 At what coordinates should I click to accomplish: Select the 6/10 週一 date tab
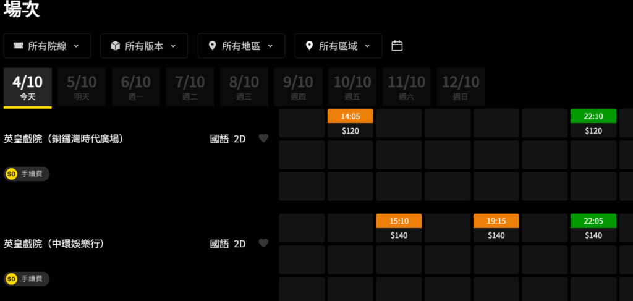135,87
